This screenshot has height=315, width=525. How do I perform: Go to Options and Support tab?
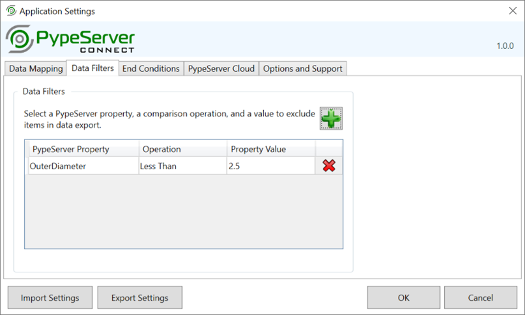click(x=302, y=69)
